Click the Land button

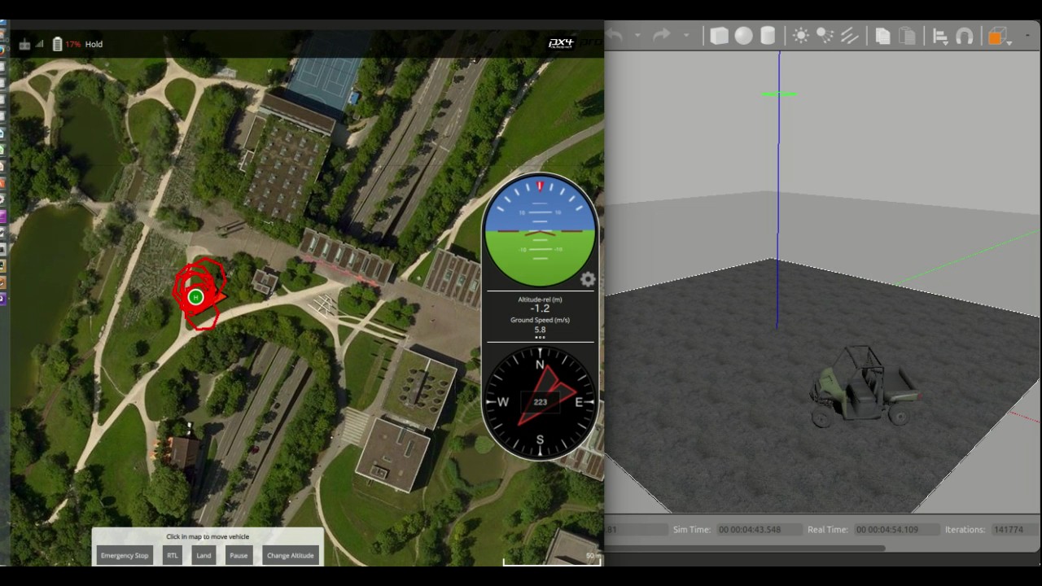point(204,555)
